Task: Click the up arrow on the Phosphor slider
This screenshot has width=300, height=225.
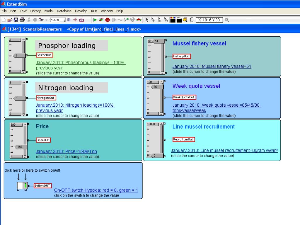Action: point(23,40)
